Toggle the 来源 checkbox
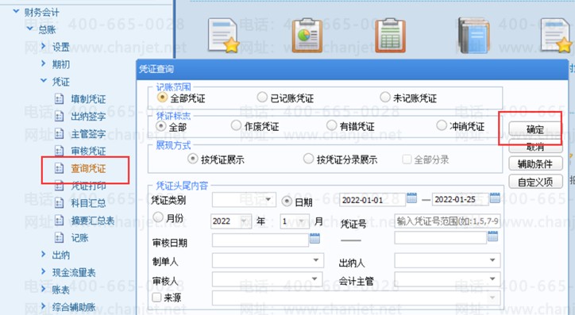Image resolution: width=575 pixels, height=315 pixels. pyautogui.click(x=156, y=297)
